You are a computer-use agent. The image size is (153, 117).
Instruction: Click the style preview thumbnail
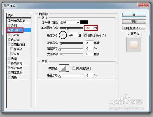[x=134, y=45]
